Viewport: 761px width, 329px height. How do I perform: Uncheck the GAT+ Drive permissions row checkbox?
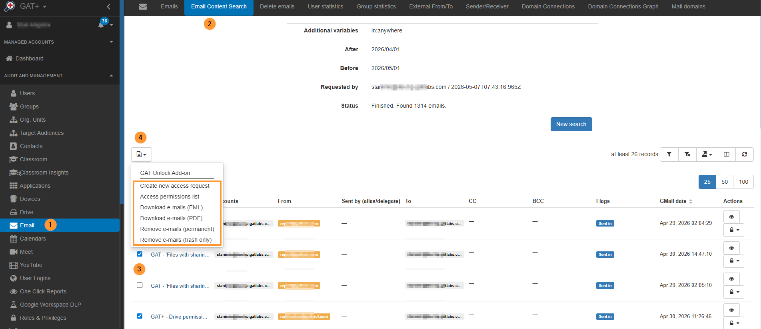tap(140, 316)
